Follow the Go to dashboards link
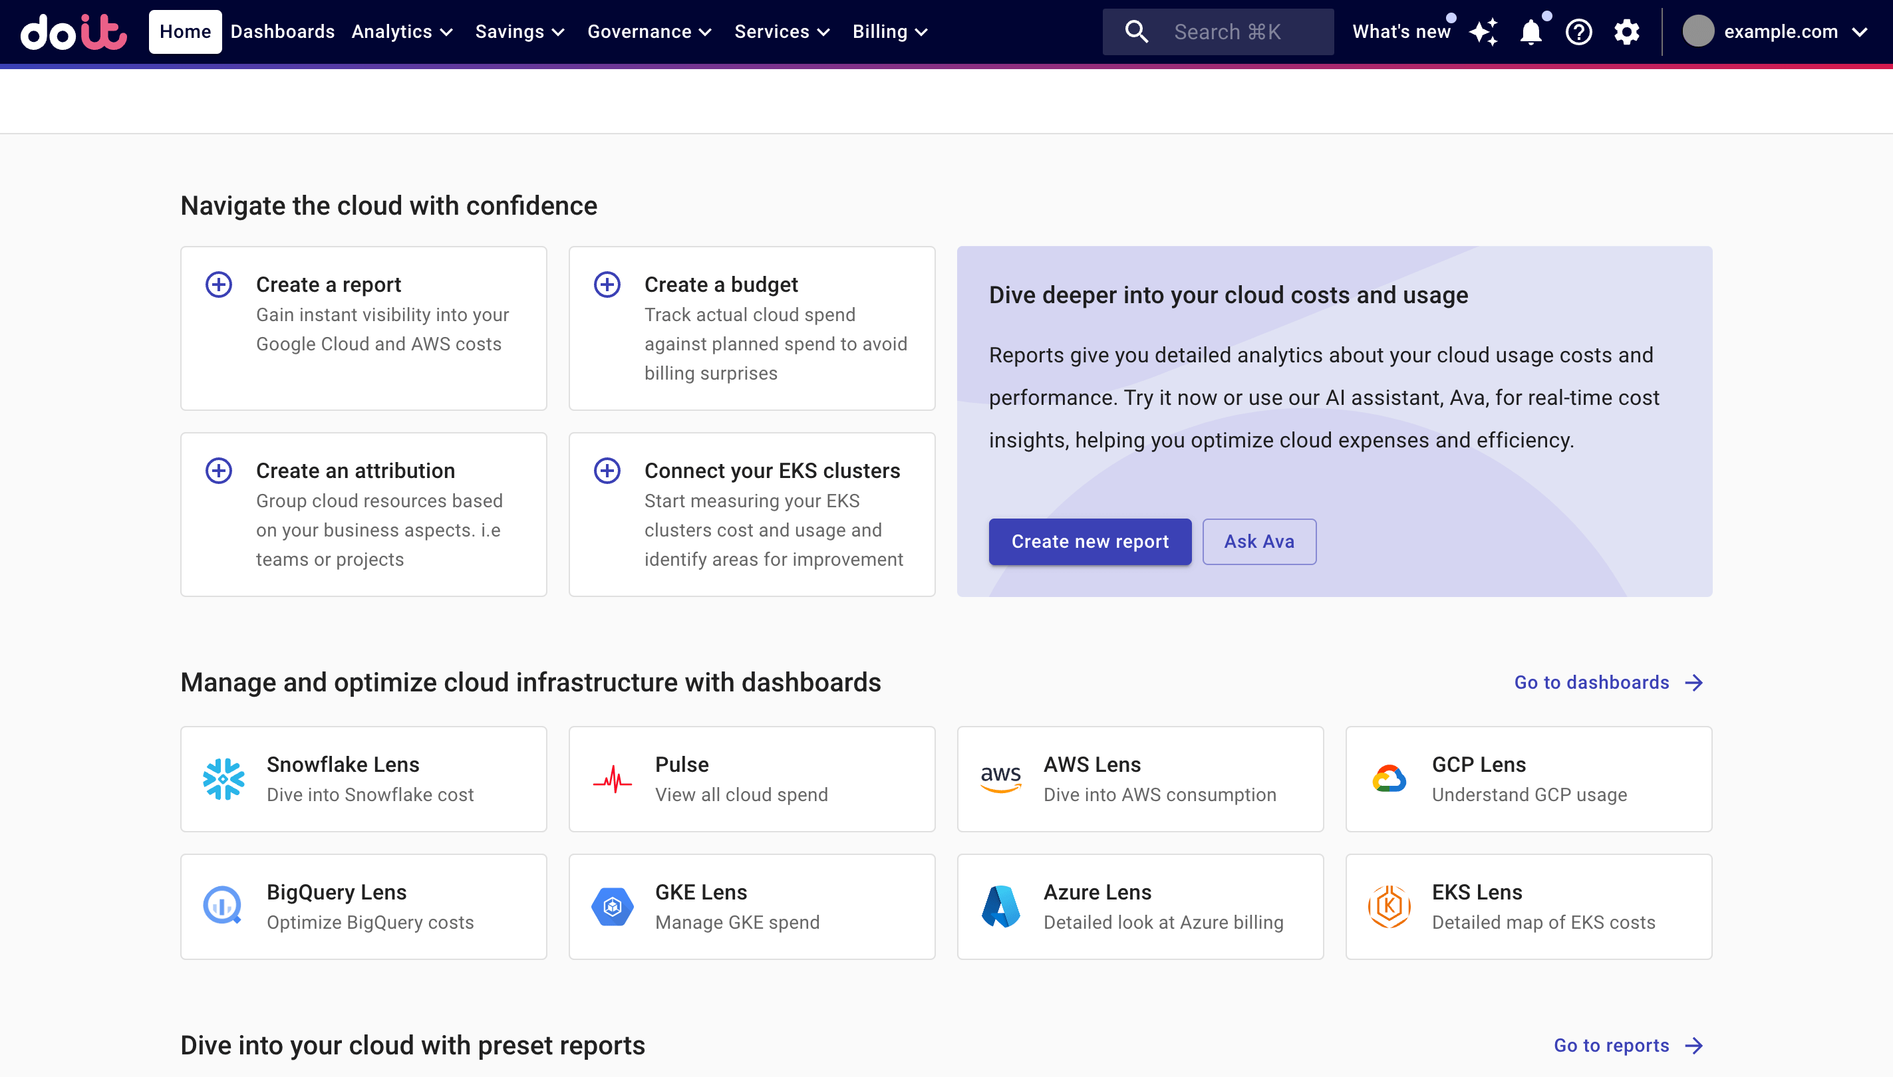1893x1077 pixels. 1592,683
